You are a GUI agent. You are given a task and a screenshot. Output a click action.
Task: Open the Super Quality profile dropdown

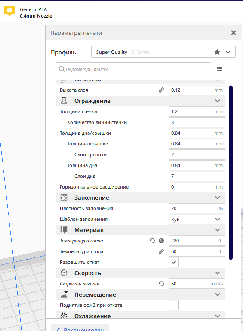click(x=163, y=52)
